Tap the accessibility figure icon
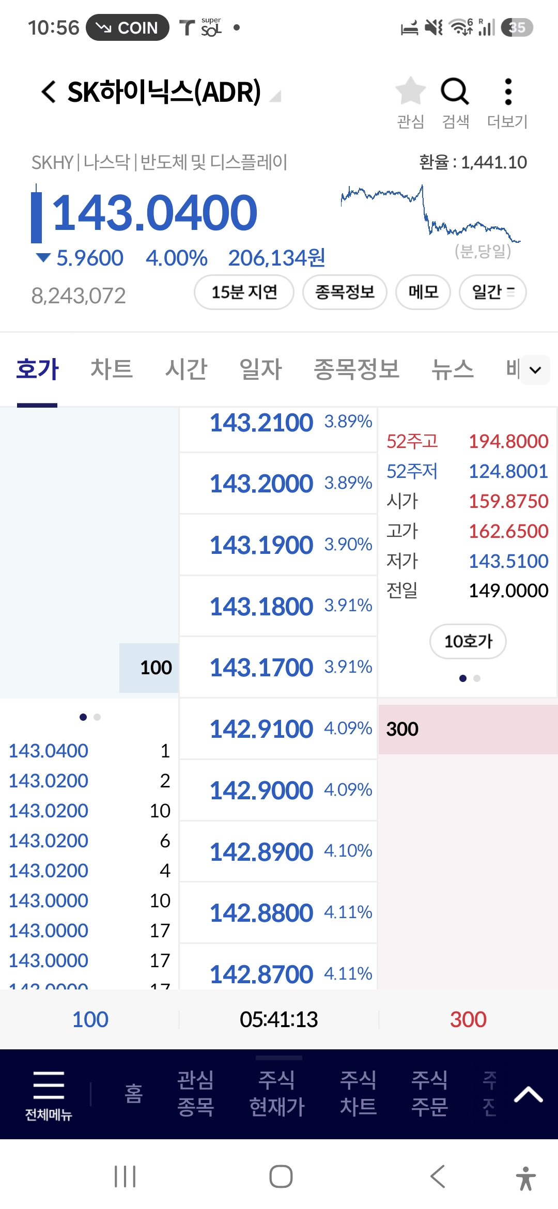This screenshot has width=558, height=1209. coord(525,1178)
